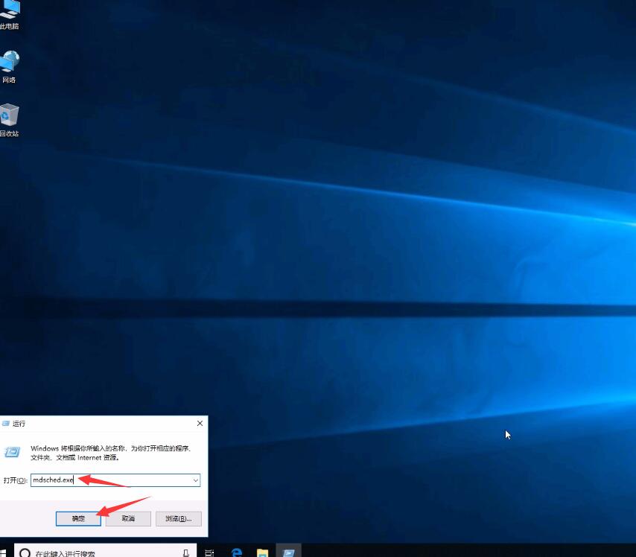This screenshot has width=636, height=557.
Task: Open Task View from the taskbar
Action: [209, 552]
